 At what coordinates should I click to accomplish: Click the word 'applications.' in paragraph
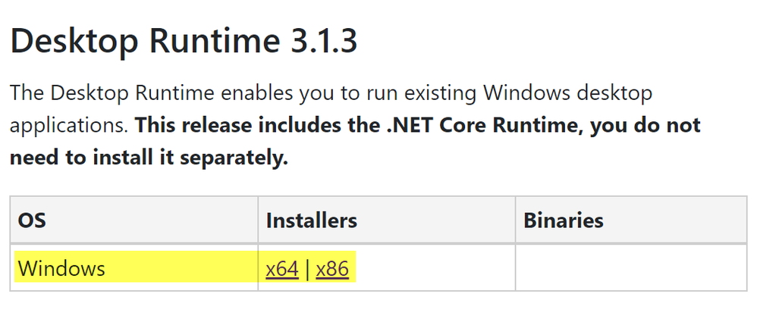coord(69,127)
